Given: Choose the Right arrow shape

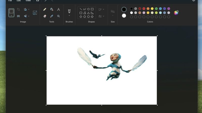Looking at the screenshot, I should (x=92, y=17).
